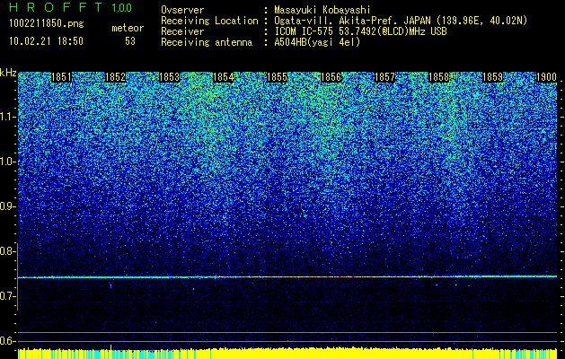
Task: Click the 1853 time marker
Action: [170, 77]
